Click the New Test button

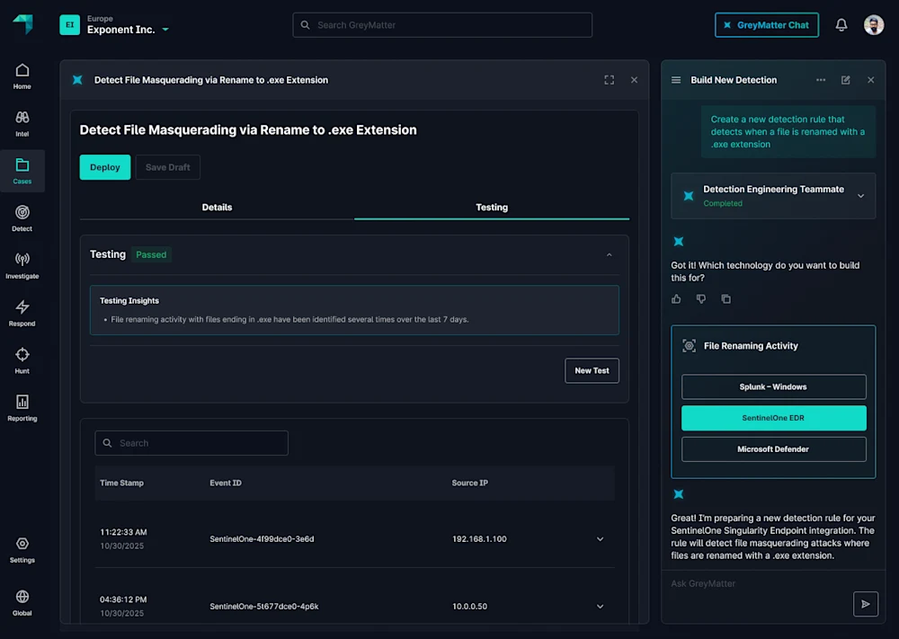click(x=592, y=370)
